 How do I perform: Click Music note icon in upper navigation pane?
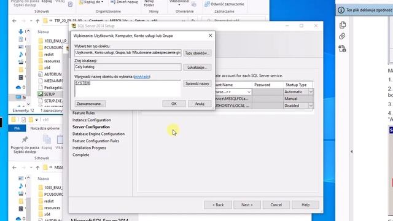click(x=21, y=55)
